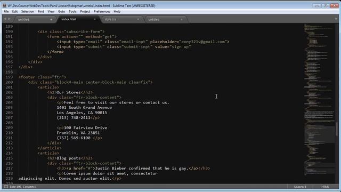Click line number 217 in gutter
Image resolution: width=341 pixels, height=192 pixels.
coord(9,169)
